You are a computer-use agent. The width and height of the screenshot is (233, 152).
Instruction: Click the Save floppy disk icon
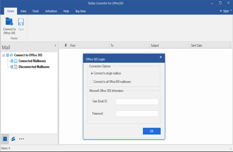tap(21, 22)
